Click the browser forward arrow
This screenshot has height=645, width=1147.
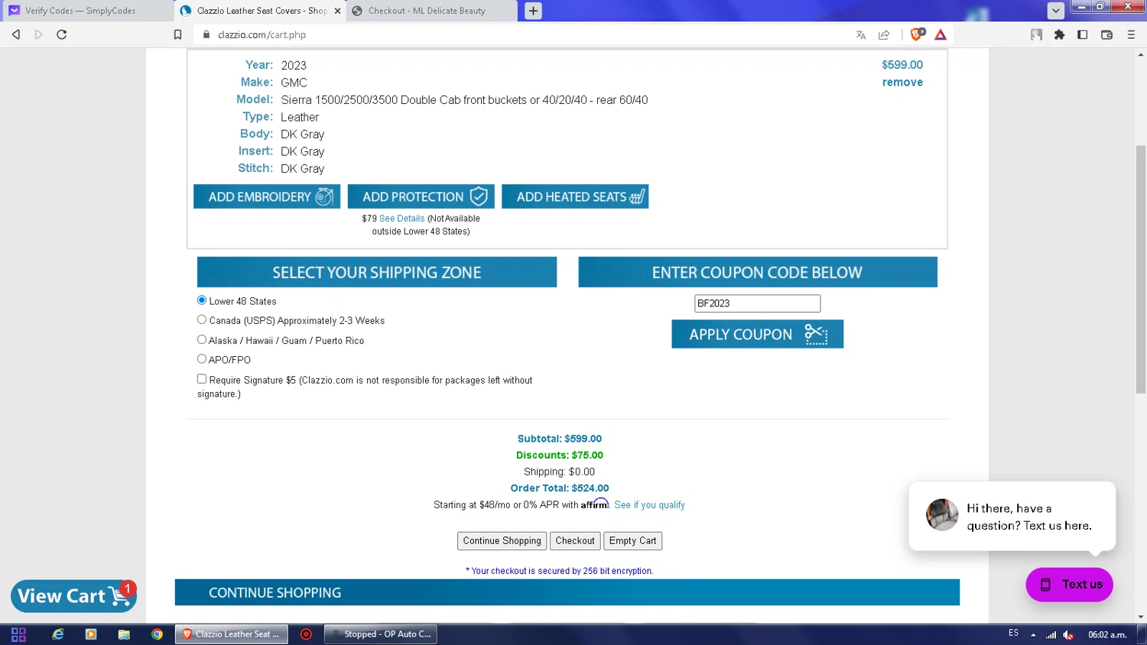39,34
